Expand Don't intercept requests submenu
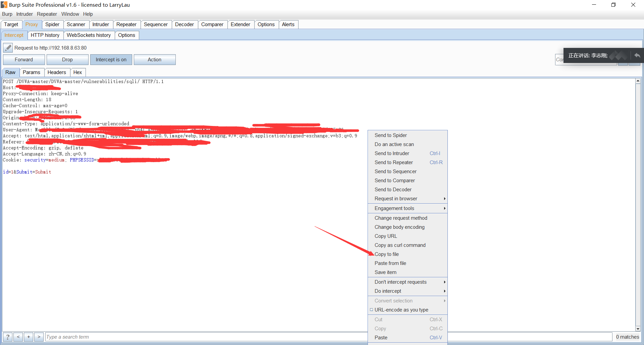The height and width of the screenshot is (345, 644). (408, 282)
